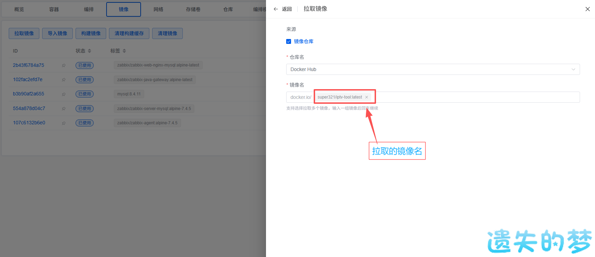Screen dimensions: 595x257
Task: Switch to the 编排 tab
Action: pos(89,9)
